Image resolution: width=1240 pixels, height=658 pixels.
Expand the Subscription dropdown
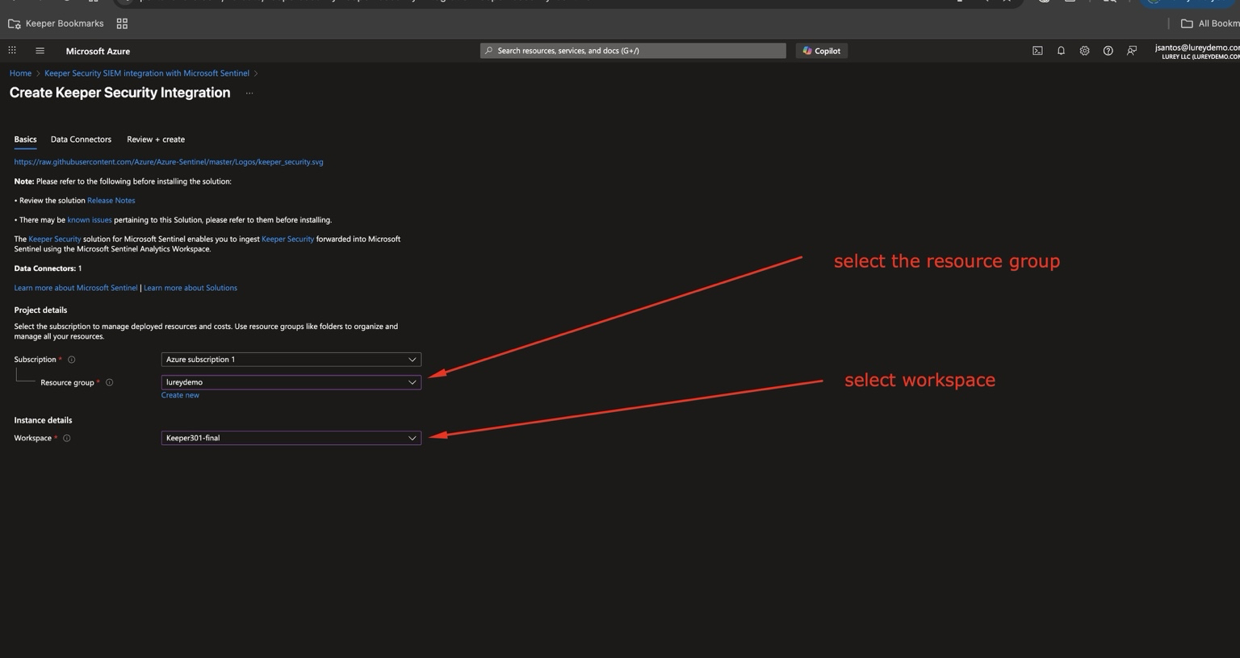tap(291, 360)
